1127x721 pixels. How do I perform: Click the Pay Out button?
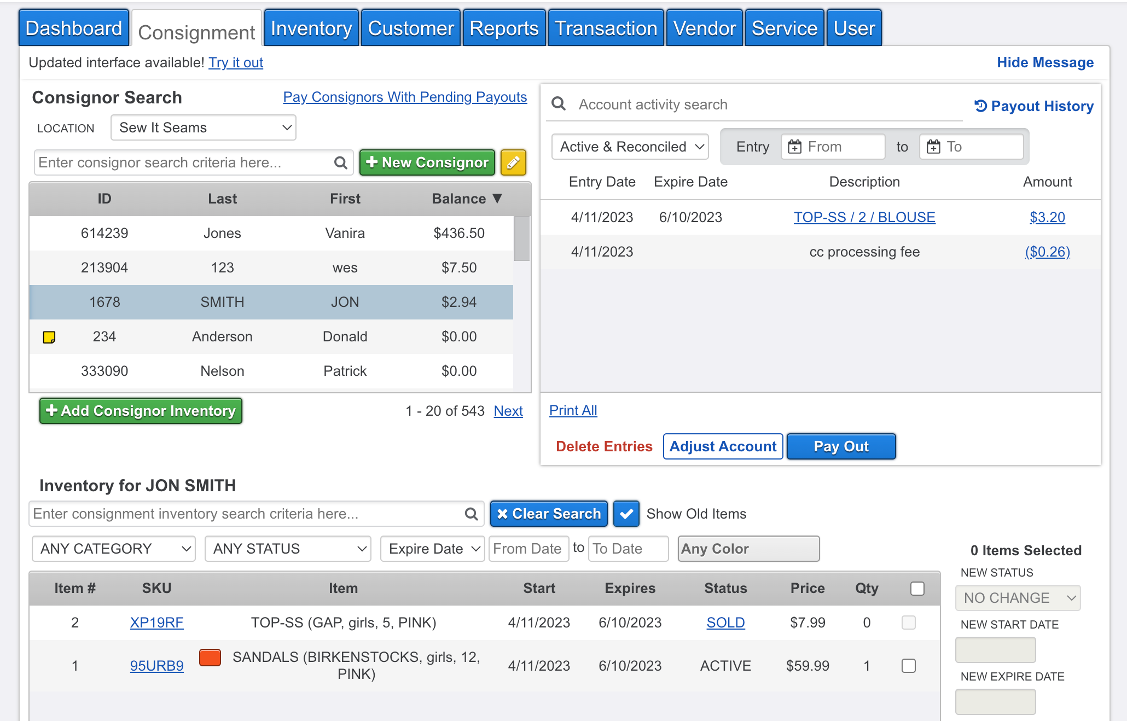[841, 446]
